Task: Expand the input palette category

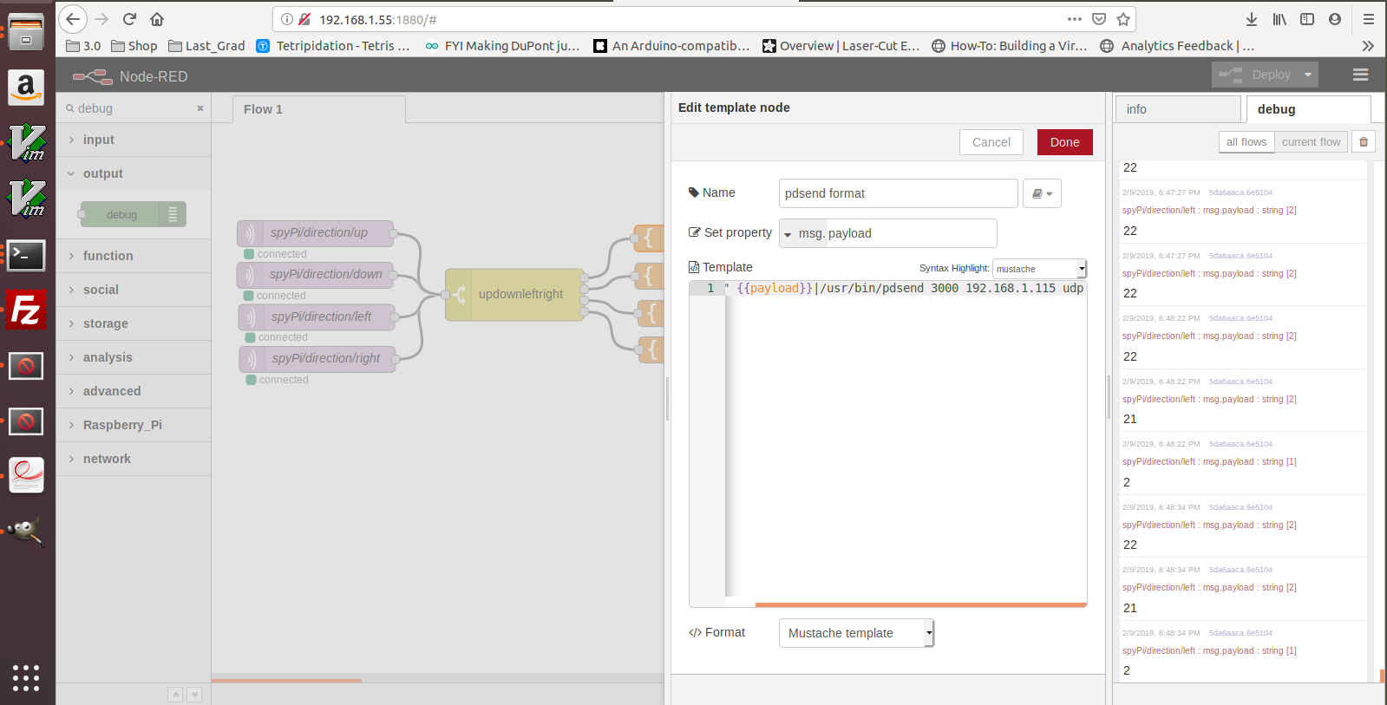Action: point(134,140)
